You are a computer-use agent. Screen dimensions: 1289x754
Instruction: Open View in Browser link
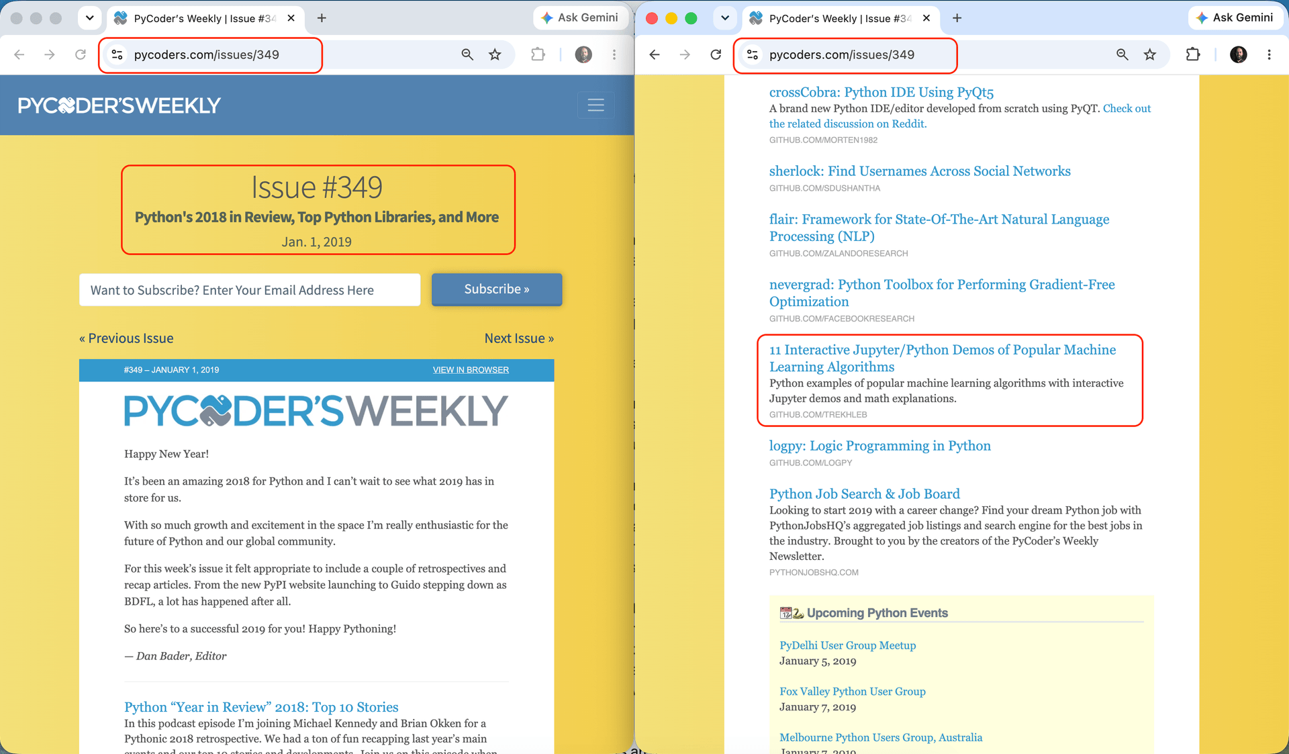471,370
